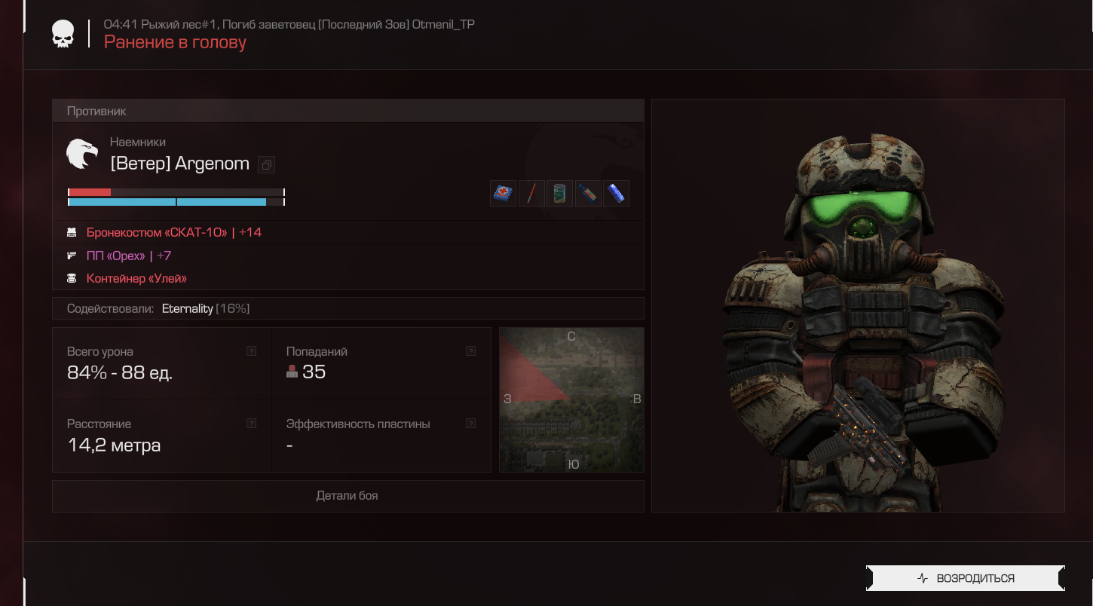This screenshot has height=606, width=1093.
Task: Click the help icon next to Попаданий
Action: (471, 351)
